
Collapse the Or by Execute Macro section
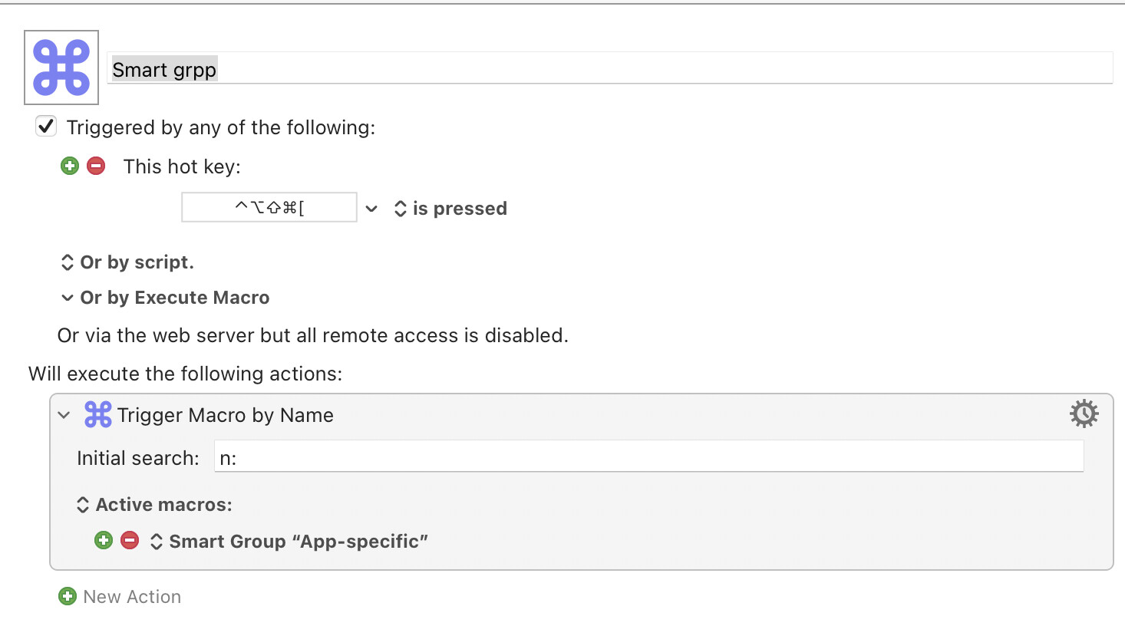[68, 298]
